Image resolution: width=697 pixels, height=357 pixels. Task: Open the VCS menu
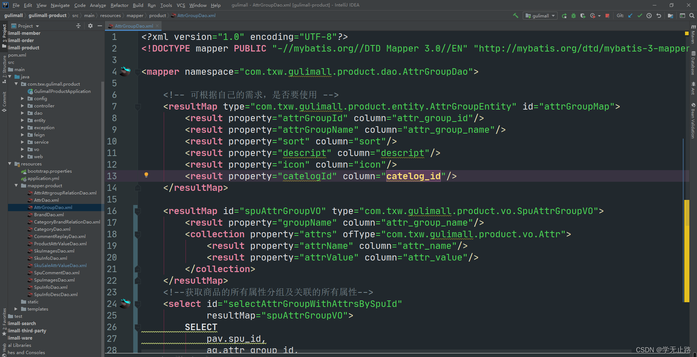coord(181,5)
